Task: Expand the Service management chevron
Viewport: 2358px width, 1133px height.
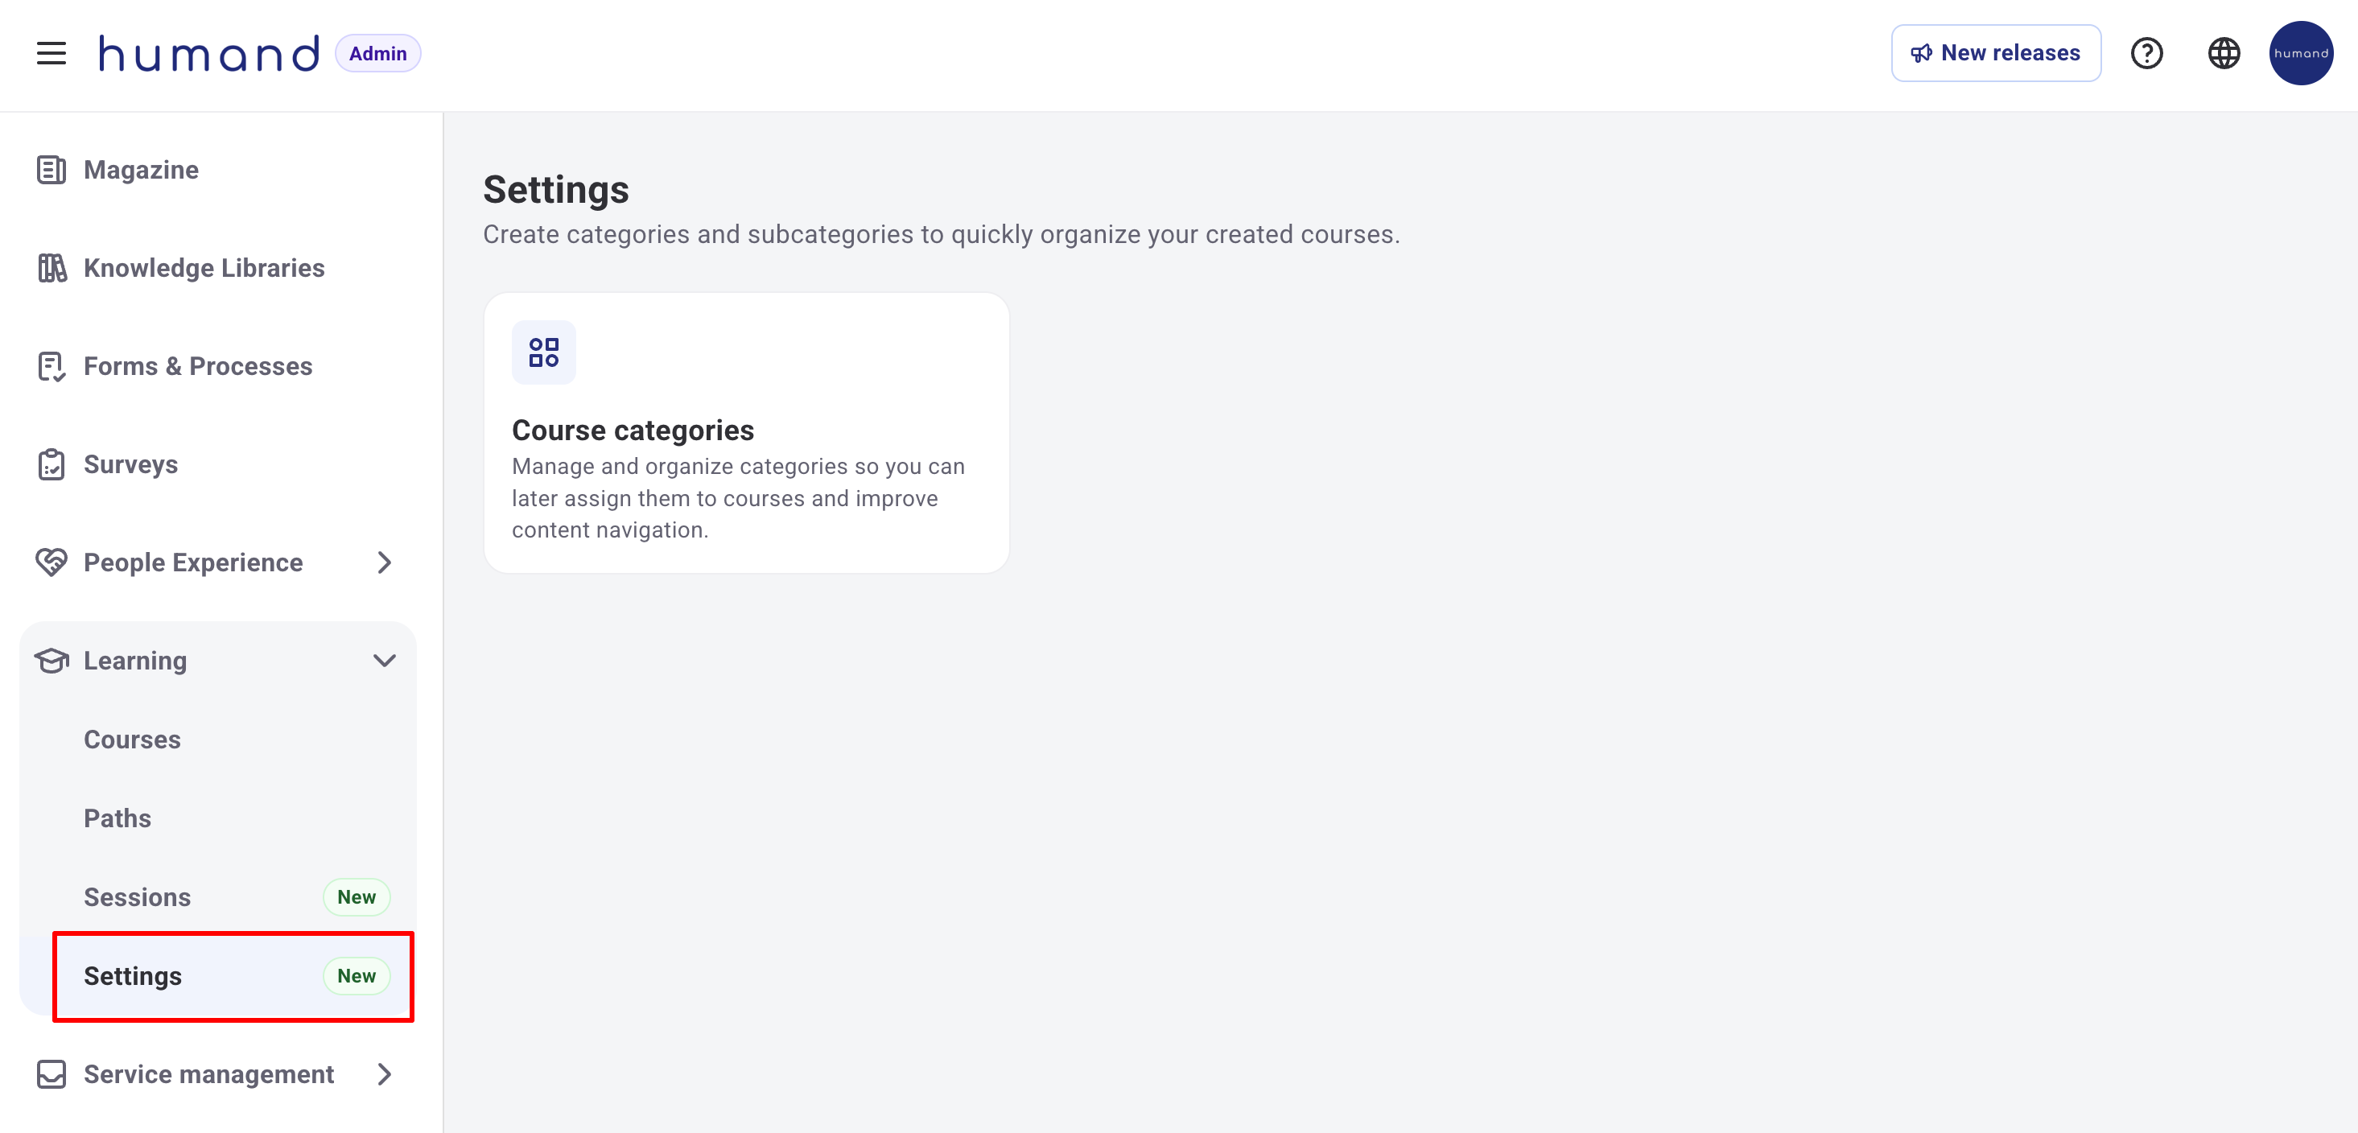Action: pos(385,1074)
